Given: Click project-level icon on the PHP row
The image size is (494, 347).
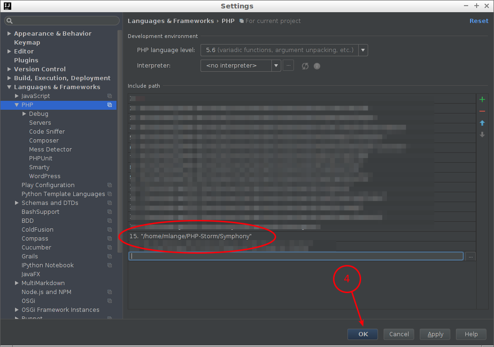Looking at the screenshot, I should pyautogui.click(x=109, y=105).
